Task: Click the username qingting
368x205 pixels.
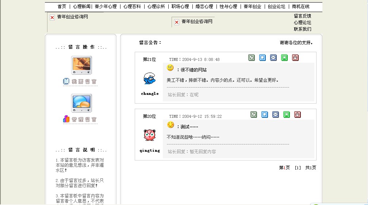Action: (x=150, y=151)
